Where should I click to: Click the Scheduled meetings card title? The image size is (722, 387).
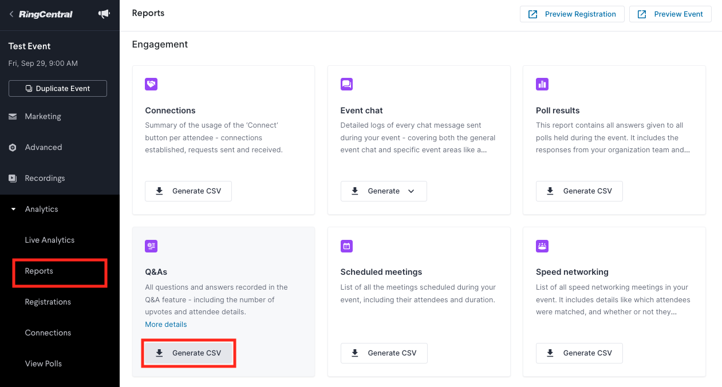pos(381,272)
